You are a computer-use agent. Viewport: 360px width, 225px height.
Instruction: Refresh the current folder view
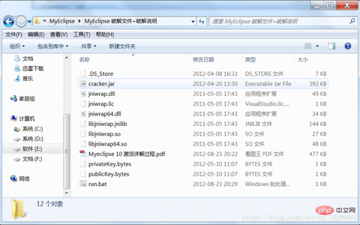pos(202,22)
